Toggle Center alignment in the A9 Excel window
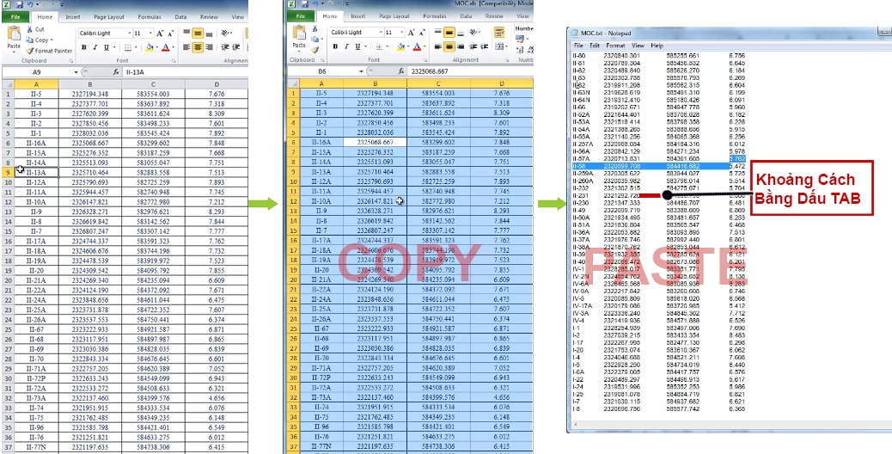Image resolution: width=892 pixels, height=454 pixels. 198,47
